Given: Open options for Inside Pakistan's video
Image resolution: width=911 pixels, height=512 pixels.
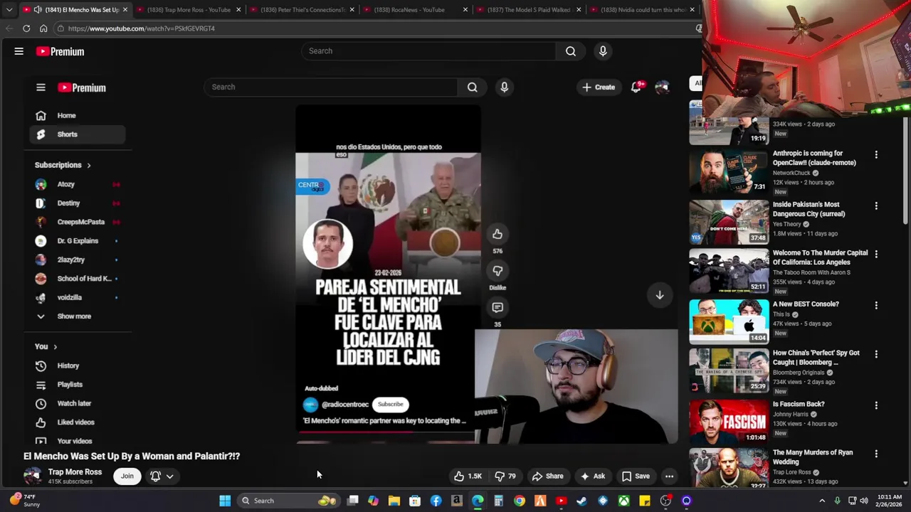Looking at the screenshot, I should pos(876,206).
